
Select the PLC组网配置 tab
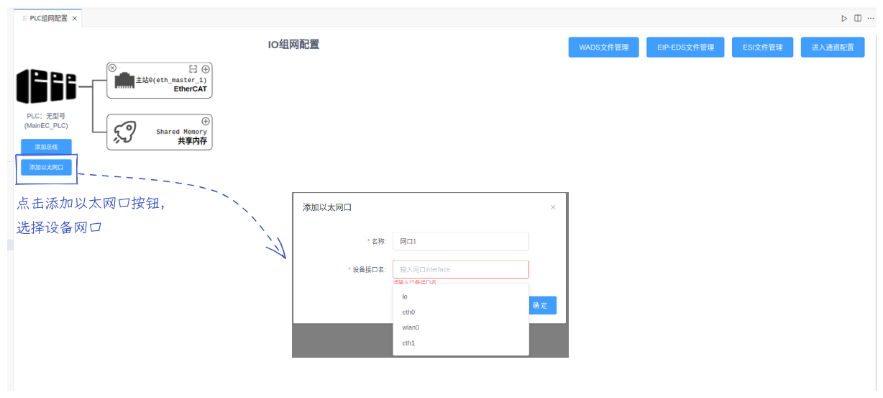pyautogui.click(x=47, y=18)
